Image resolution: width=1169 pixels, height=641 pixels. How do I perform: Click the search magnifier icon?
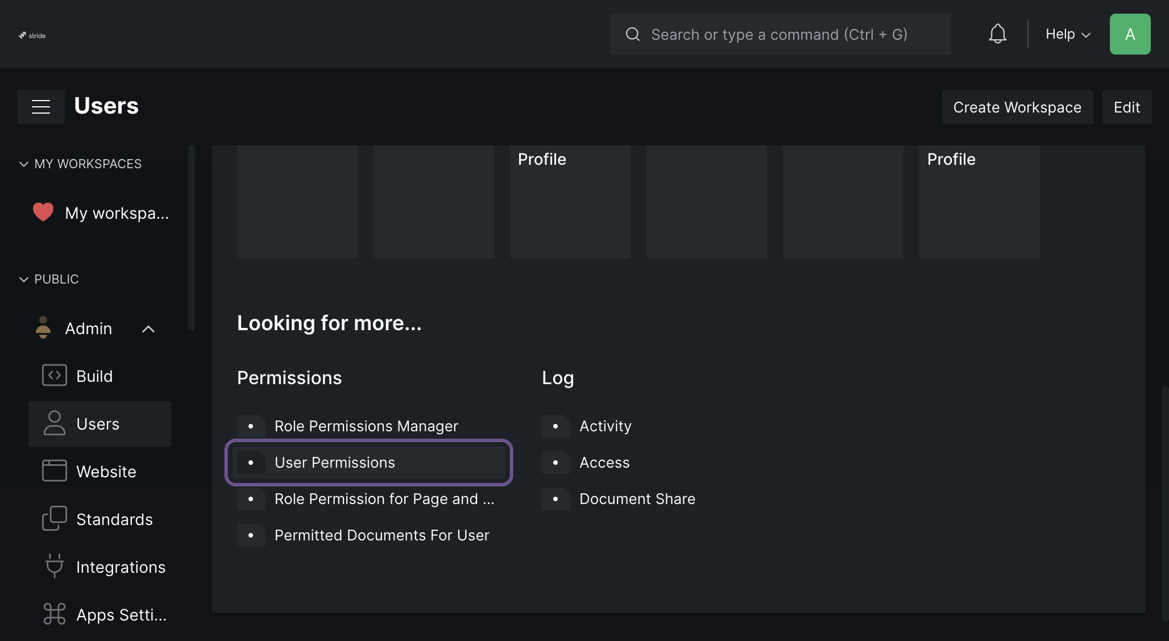(x=633, y=34)
